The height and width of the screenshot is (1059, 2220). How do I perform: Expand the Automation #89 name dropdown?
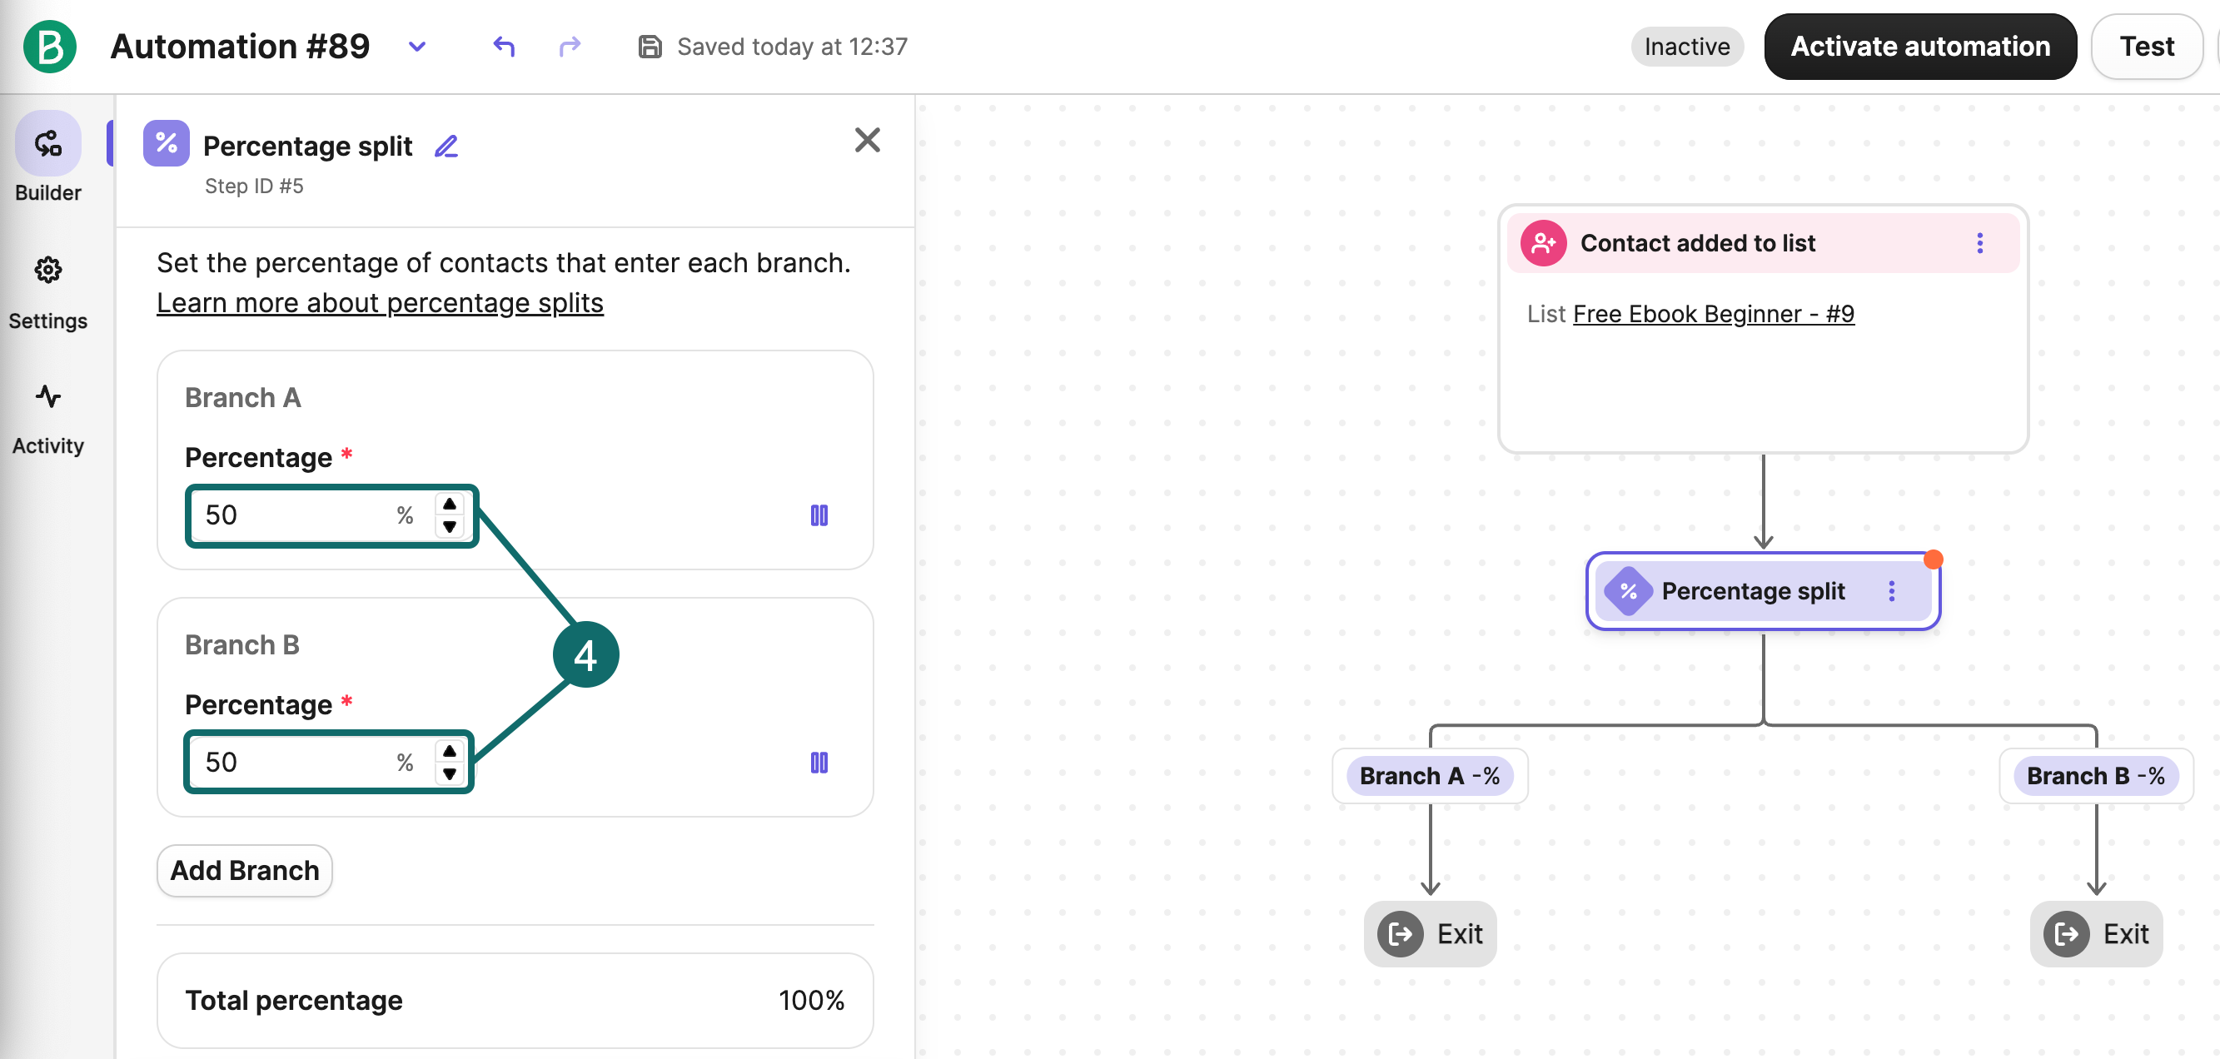[x=417, y=47]
